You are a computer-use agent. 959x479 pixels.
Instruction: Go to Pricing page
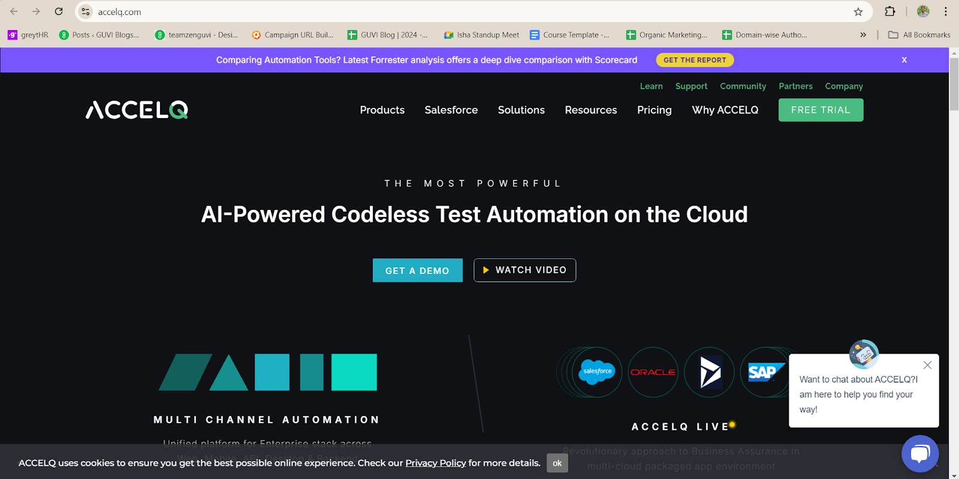[x=655, y=110]
